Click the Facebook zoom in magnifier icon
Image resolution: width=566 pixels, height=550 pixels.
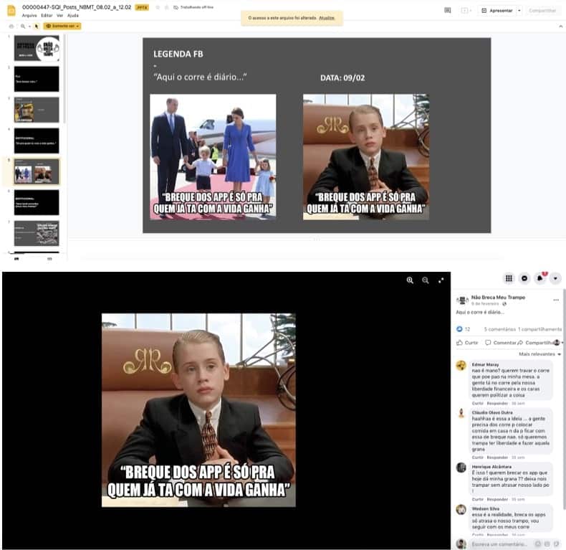(x=410, y=280)
